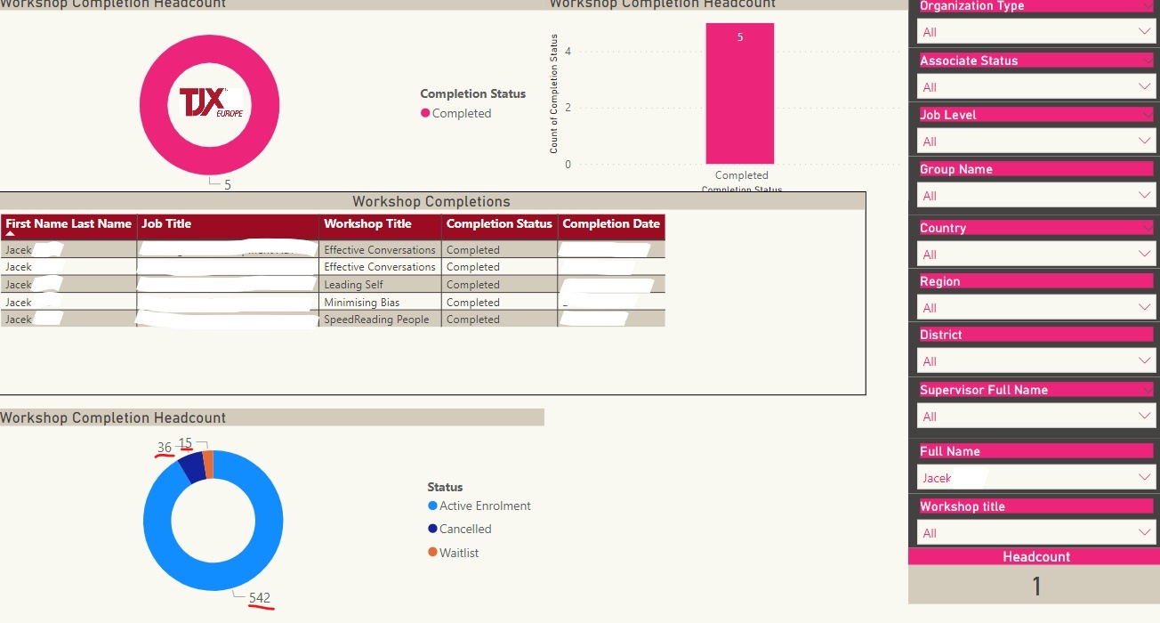The height and width of the screenshot is (623, 1160).
Task: Open the Workshop title slicer dropdown
Action: point(1035,533)
